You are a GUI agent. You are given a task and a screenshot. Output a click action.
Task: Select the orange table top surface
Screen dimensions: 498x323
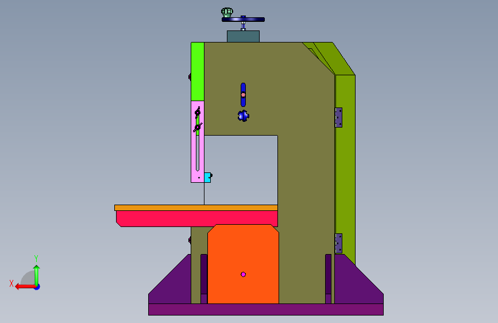(x=196, y=207)
